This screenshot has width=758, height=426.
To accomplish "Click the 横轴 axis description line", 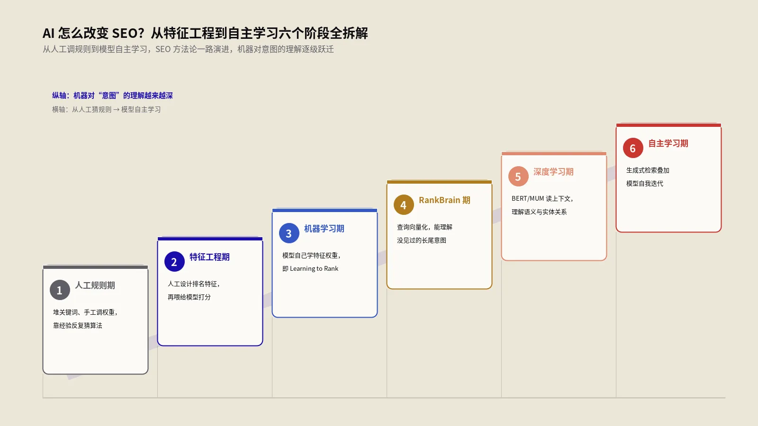I will click(107, 109).
